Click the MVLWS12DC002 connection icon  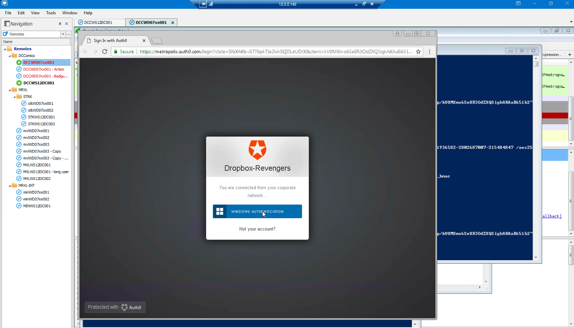tap(19, 179)
